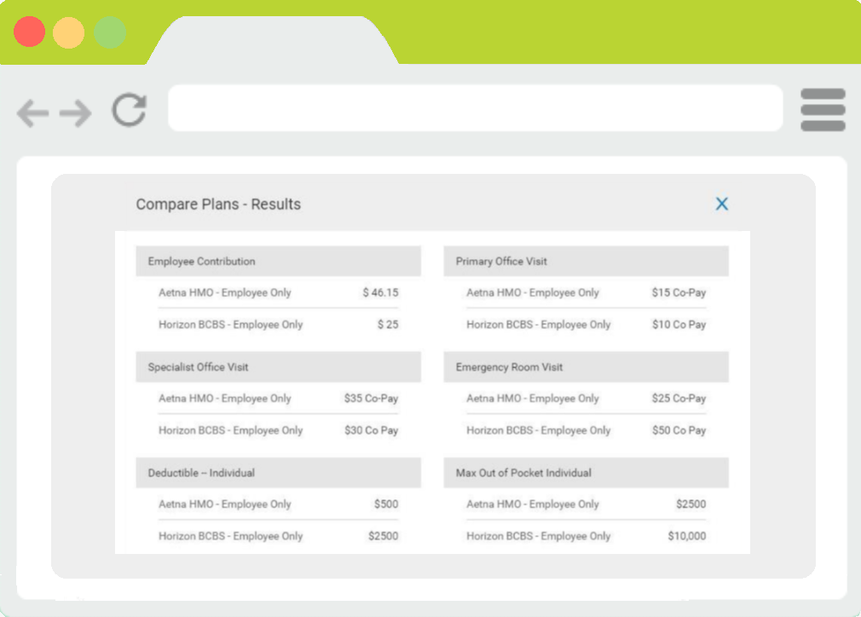
Task: Click Aetna HMO row under Max Out of Pocket
Action: point(586,504)
